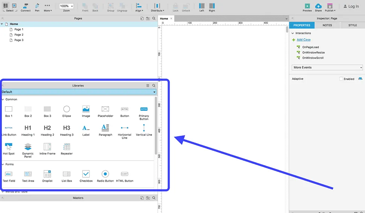Click the Add Case link
Viewport: 365px width, 213px height.
pyautogui.click(x=303, y=40)
